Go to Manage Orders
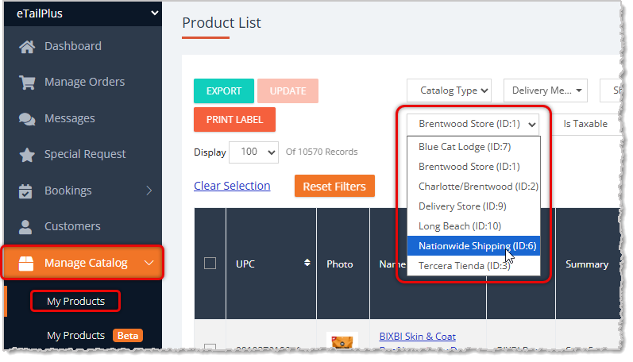The height and width of the screenshot is (362, 633). click(85, 82)
